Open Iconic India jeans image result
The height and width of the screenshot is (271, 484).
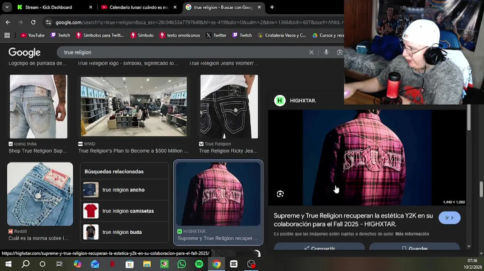(x=38, y=107)
